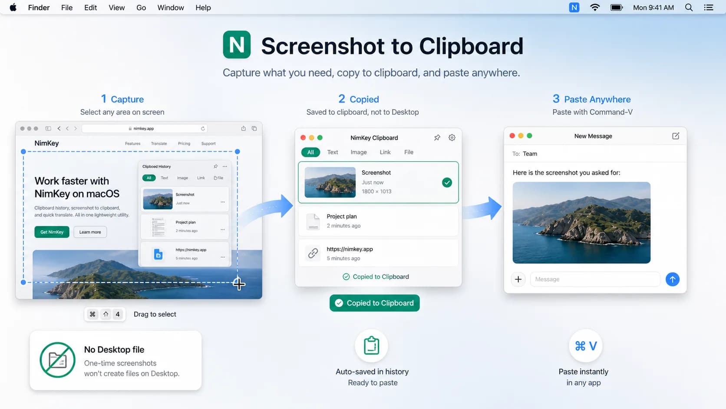Open the Window menu
The image size is (726, 409).
(x=171, y=7)
